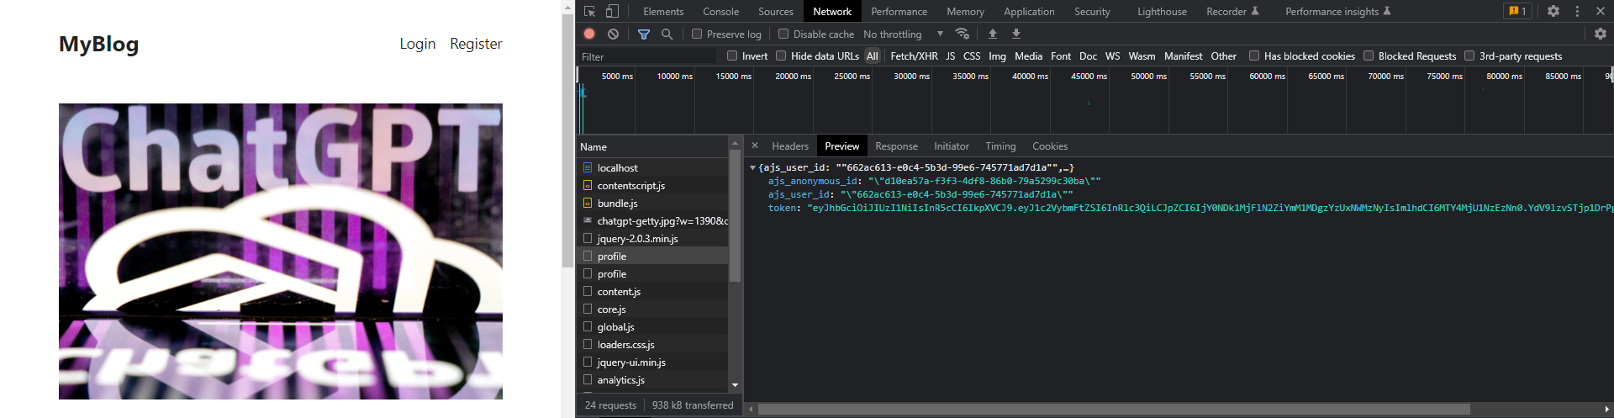1614x418 pixels.
Task: Click the network Filter text field
Action: [647, 56]
